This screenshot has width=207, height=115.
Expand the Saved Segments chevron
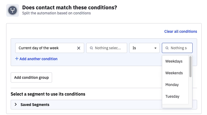point(15,105)
